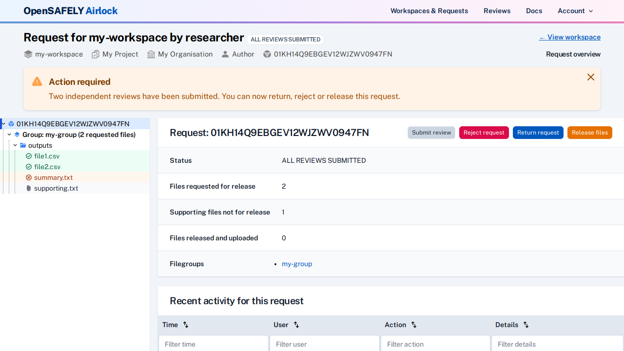The width and height of the screenshot is (624, 351).
Task: Toggle sorting on the User column
Action: click(296, 325)
